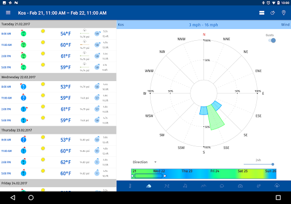Jump to Thu 23 on timeline

[187, 171]
